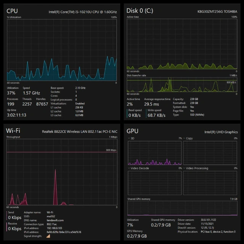Click the Wi-Fi signal strength icon
The width and height of the screenshot is (244, 244).
(x=48, y=236)
